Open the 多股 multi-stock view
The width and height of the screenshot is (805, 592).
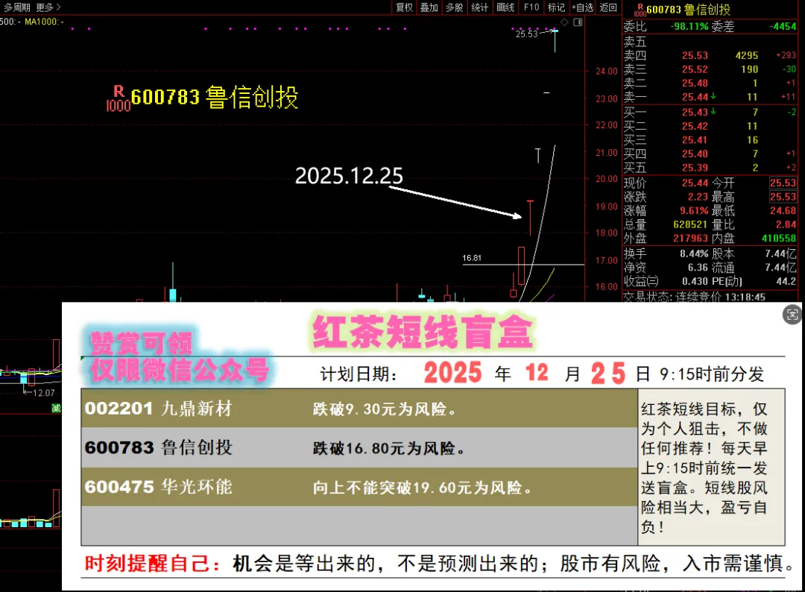pyautogui.click(x=455, y=7)
